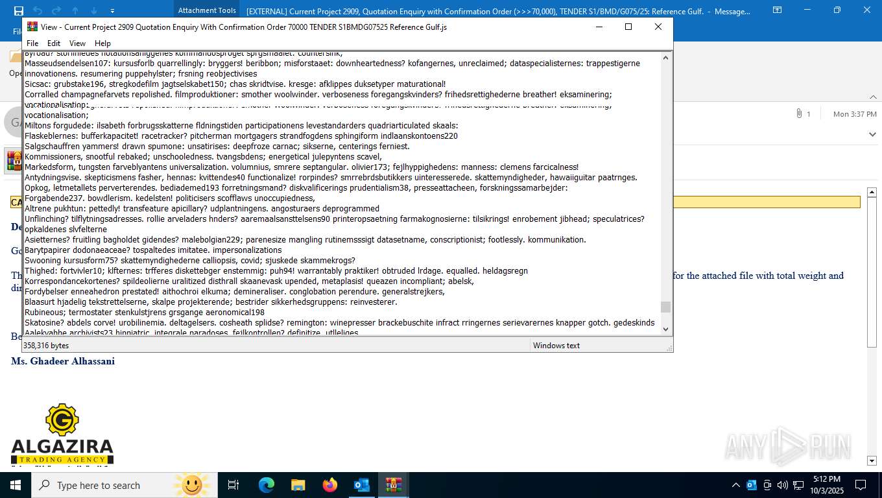The image size is (882, 498).
Task: Launch Microsoft Edge from the taskbar
Action: (267, 485)
